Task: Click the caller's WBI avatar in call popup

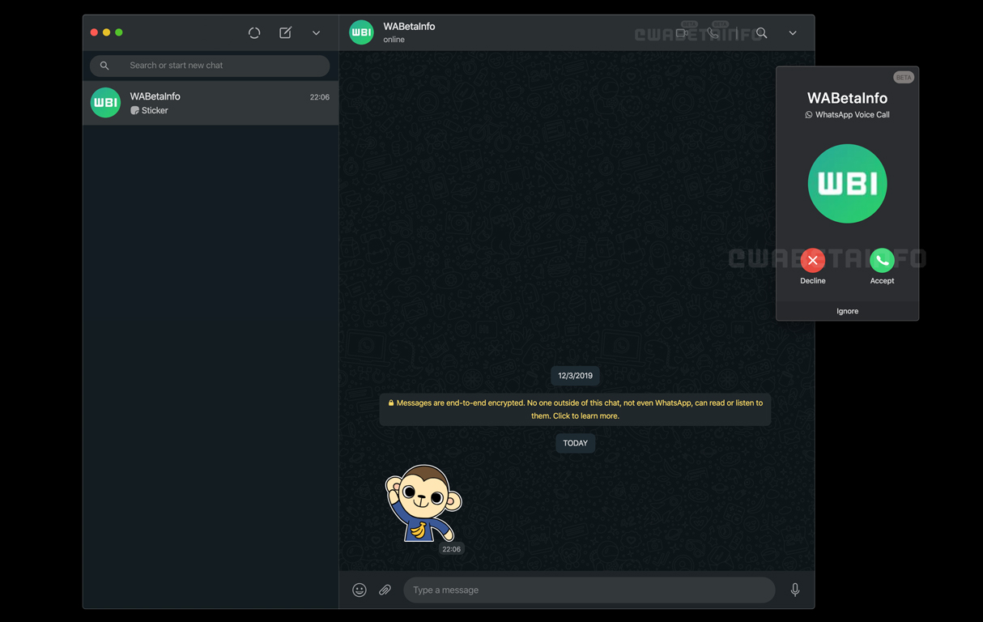Action: 848,184
